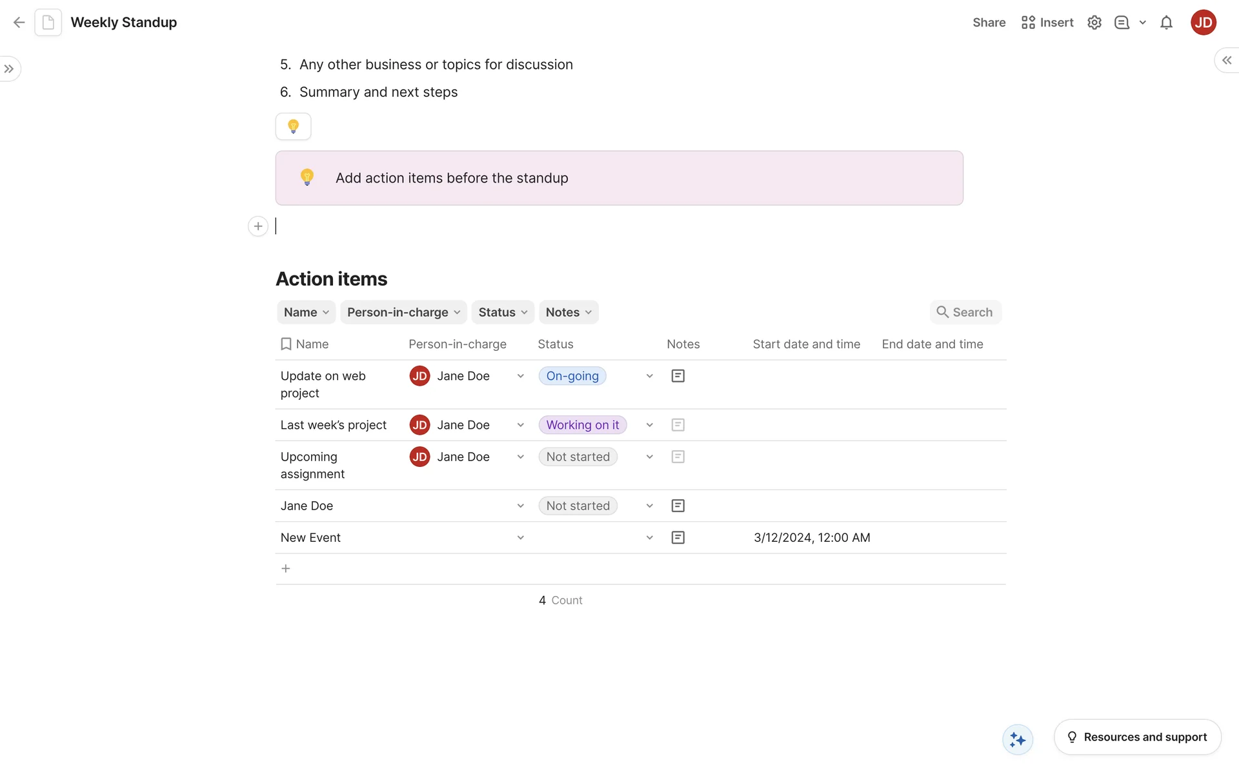Open the Person-in-charge filter menu
The height and width of the screenshot is (774, 1239).
tap(403, 312)
